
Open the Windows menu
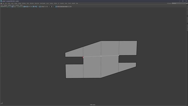[24, 3]
